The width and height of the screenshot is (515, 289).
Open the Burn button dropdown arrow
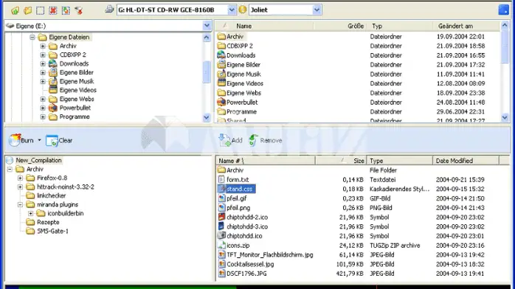(39, 140)
